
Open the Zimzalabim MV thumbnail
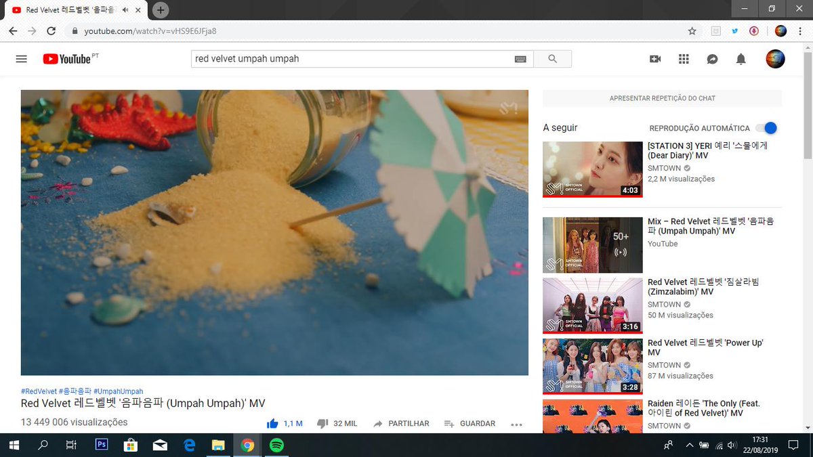593,306
